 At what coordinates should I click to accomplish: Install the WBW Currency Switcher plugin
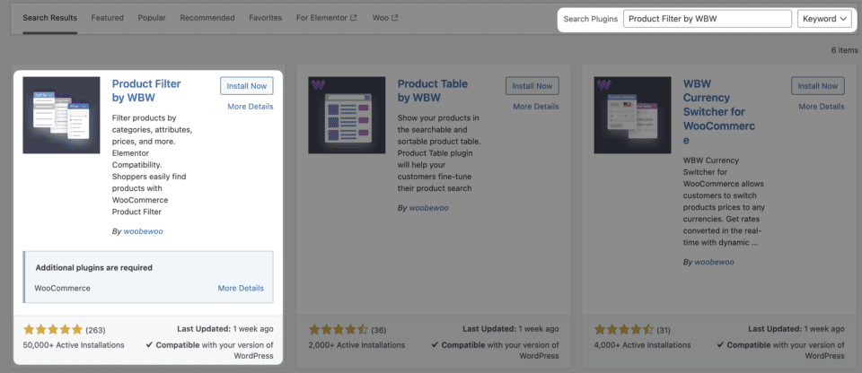click(818, 86)
